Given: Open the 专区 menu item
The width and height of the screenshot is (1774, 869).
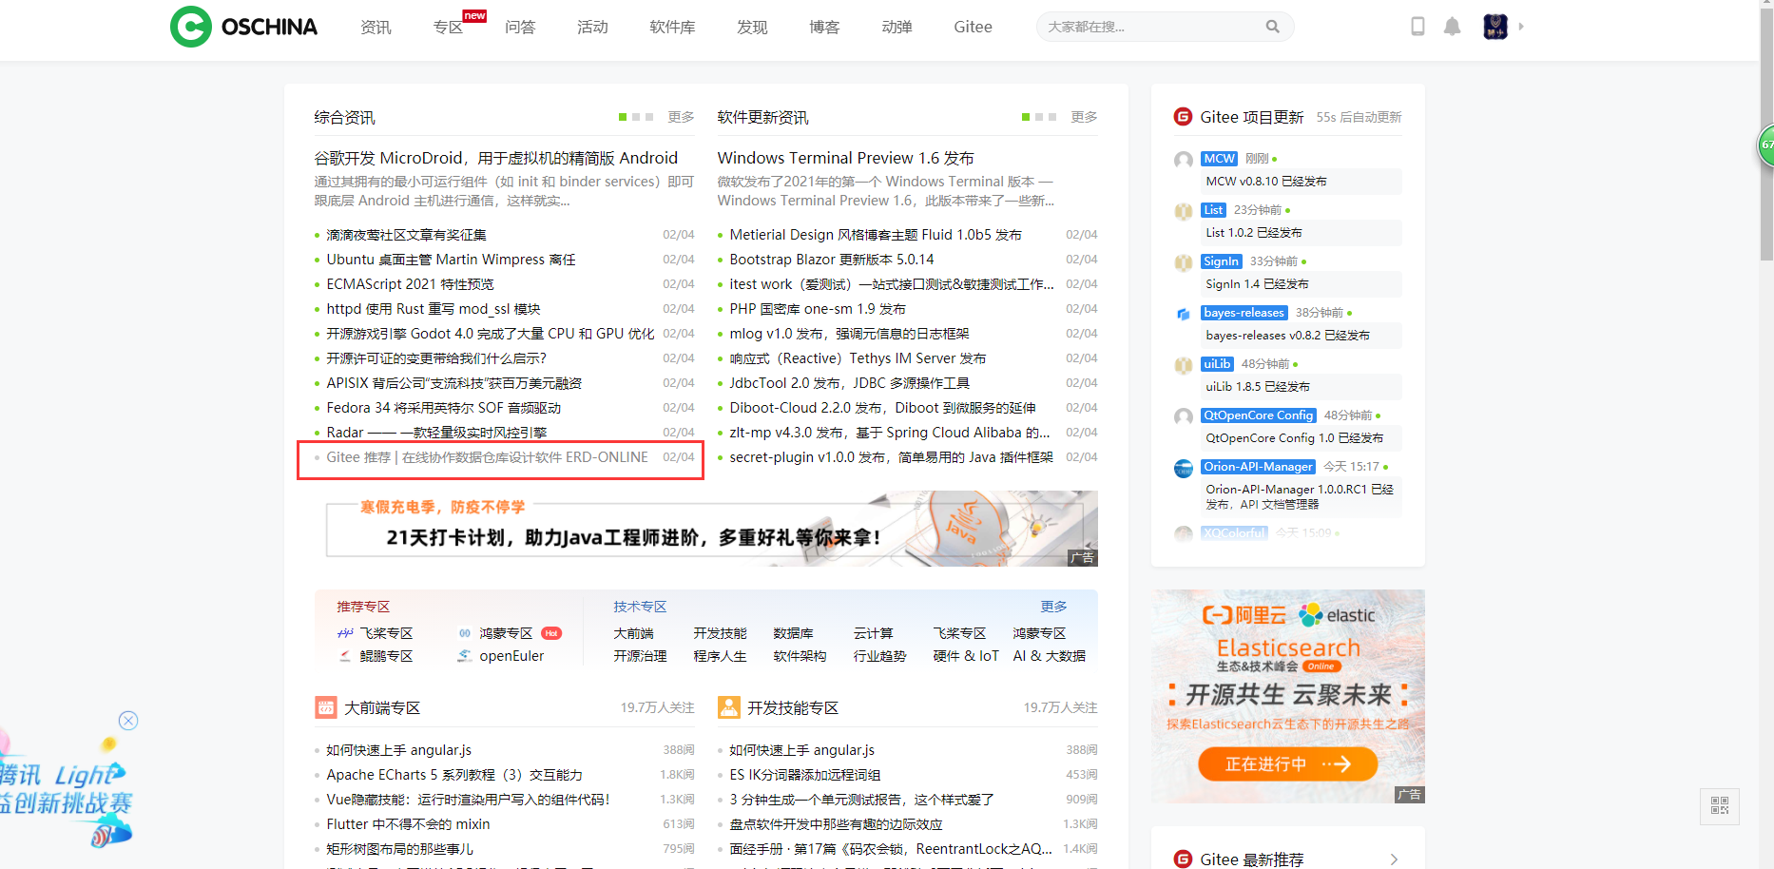Looking at the screenshot, I should (448, 27).
